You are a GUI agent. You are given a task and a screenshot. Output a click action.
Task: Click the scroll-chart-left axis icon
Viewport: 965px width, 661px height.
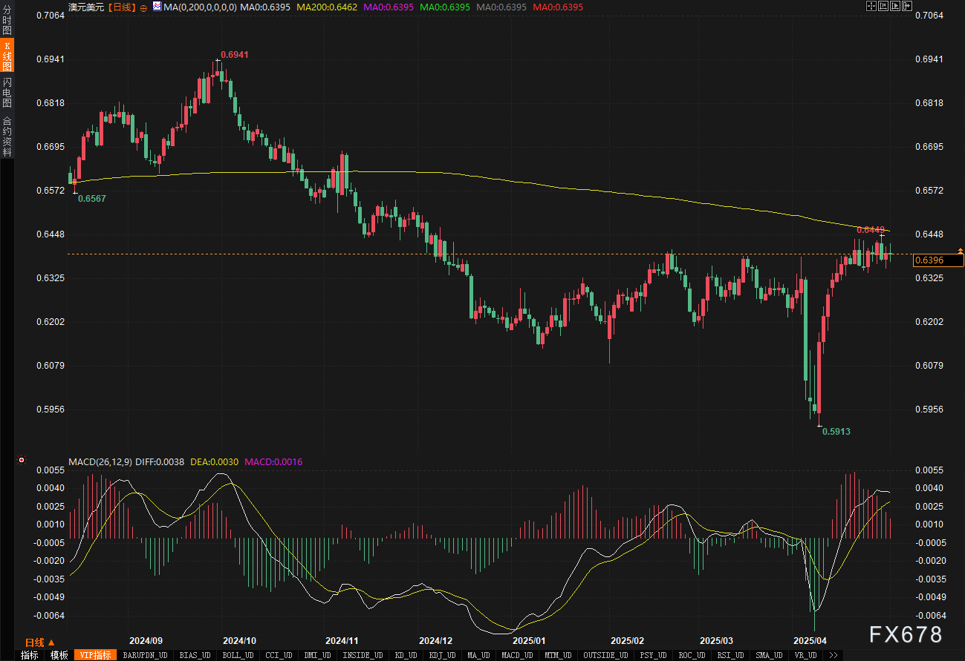coord(882,6)
